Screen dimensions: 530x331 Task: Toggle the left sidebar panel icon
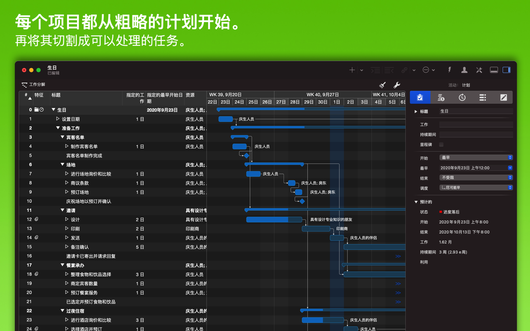coord(494,70)
